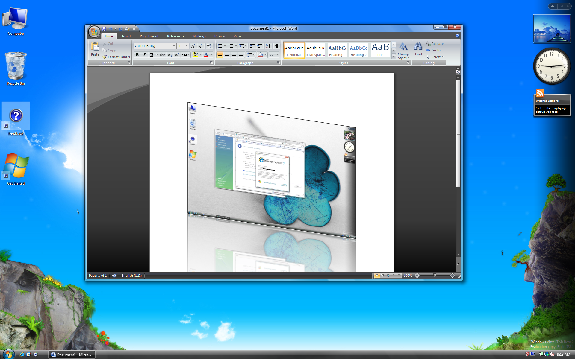This screenshot has width=575, height=359.
Task: Zoom out with minus button
Action: [x=417, y=276]
